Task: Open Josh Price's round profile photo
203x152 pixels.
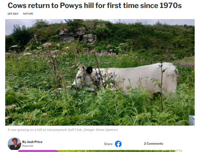Action: (14, 144)
